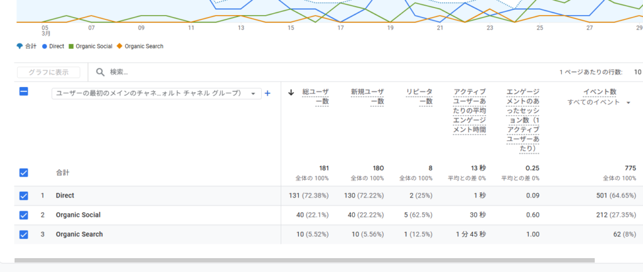Click the blue Direct legend dot
The width and height of the screenshot is (643, 272).
tap(45, 46)
